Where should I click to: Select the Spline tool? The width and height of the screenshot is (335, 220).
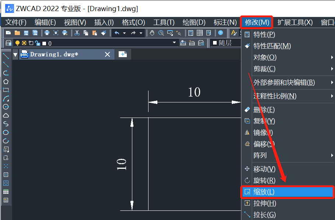coord(6,124)
